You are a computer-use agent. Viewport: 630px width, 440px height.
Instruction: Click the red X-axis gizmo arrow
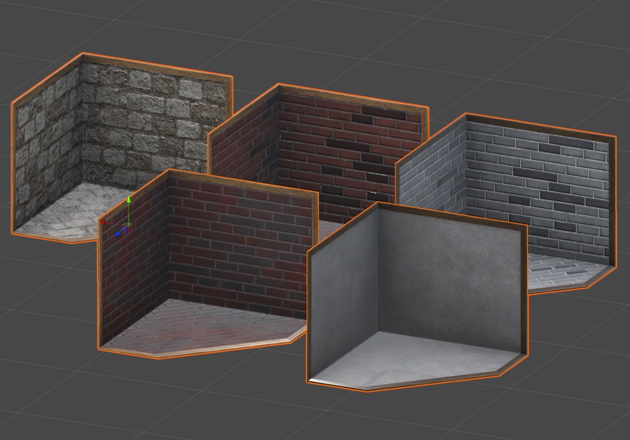(x=103, y=222)
